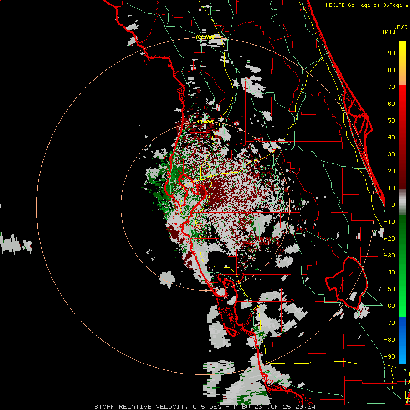The width and height of the screenshot is (410, 410).
Task: Click the positive 70 value on velocity scale
Action: tap(391, 87)
